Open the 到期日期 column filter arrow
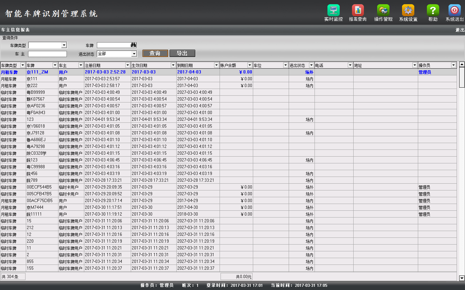The image size is (465, 290). coord(216,65)
